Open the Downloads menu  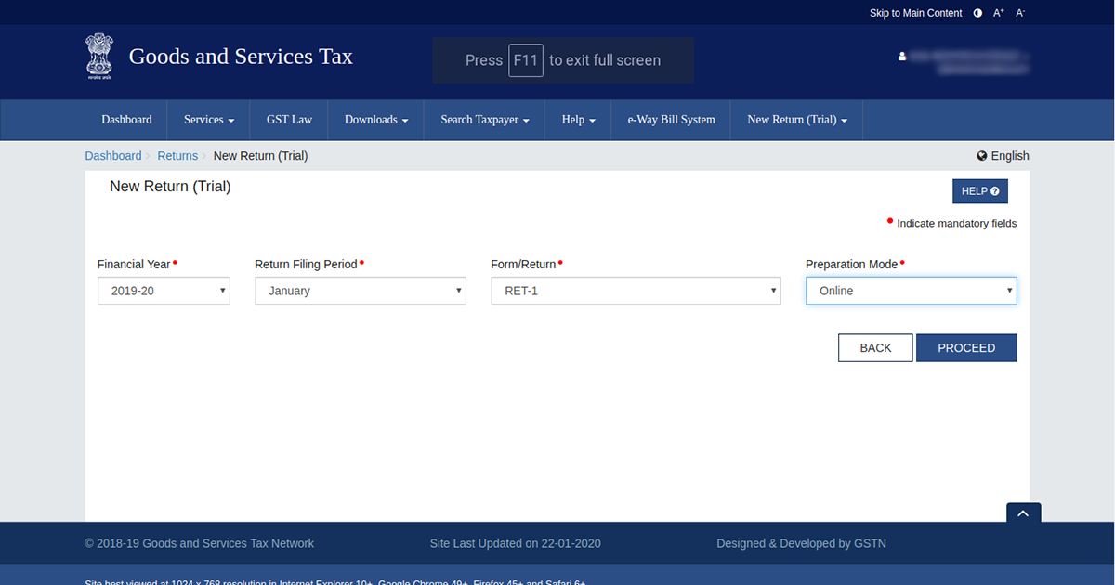(x=376, y=120)
